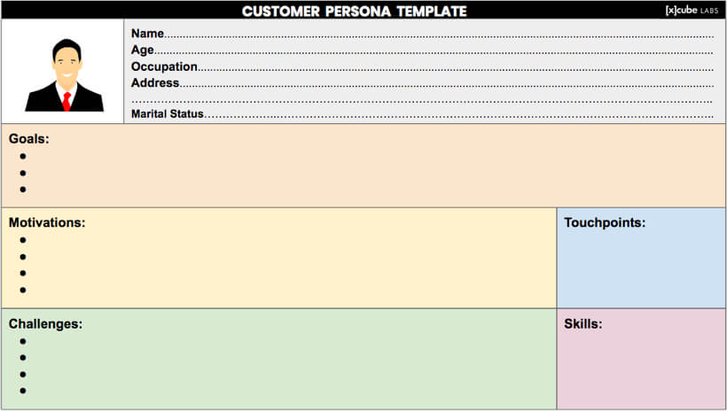Screen dimensions: 727x411
Task: Click the Touchpoints heading
Action: [x=605, y=223]
